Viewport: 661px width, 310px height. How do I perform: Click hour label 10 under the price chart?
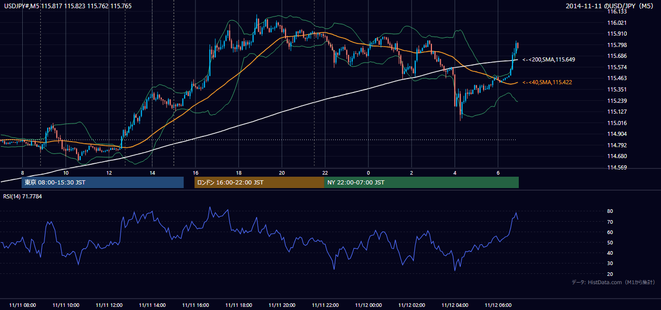pos(66,172)
